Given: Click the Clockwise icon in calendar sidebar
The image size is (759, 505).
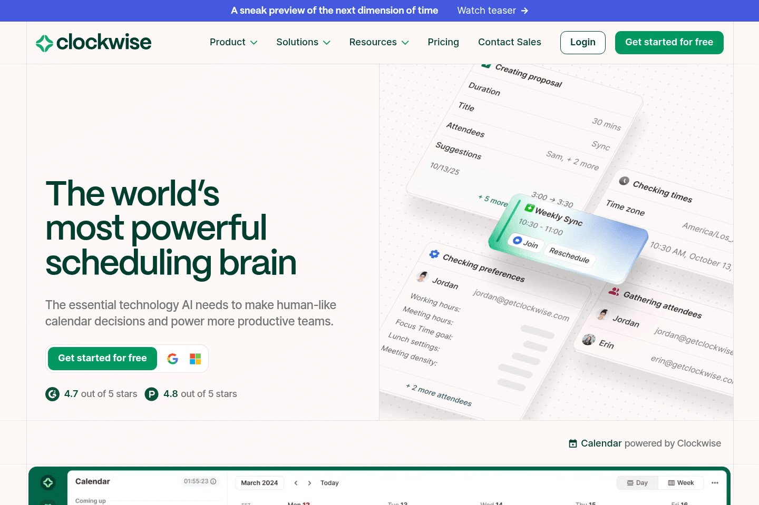Looking at the screenshot, I should click(x=48, y=482).
